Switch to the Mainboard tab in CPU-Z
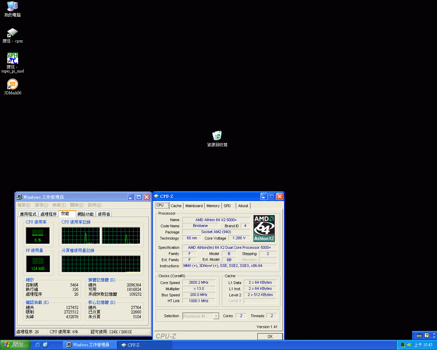 click(194, 206)
